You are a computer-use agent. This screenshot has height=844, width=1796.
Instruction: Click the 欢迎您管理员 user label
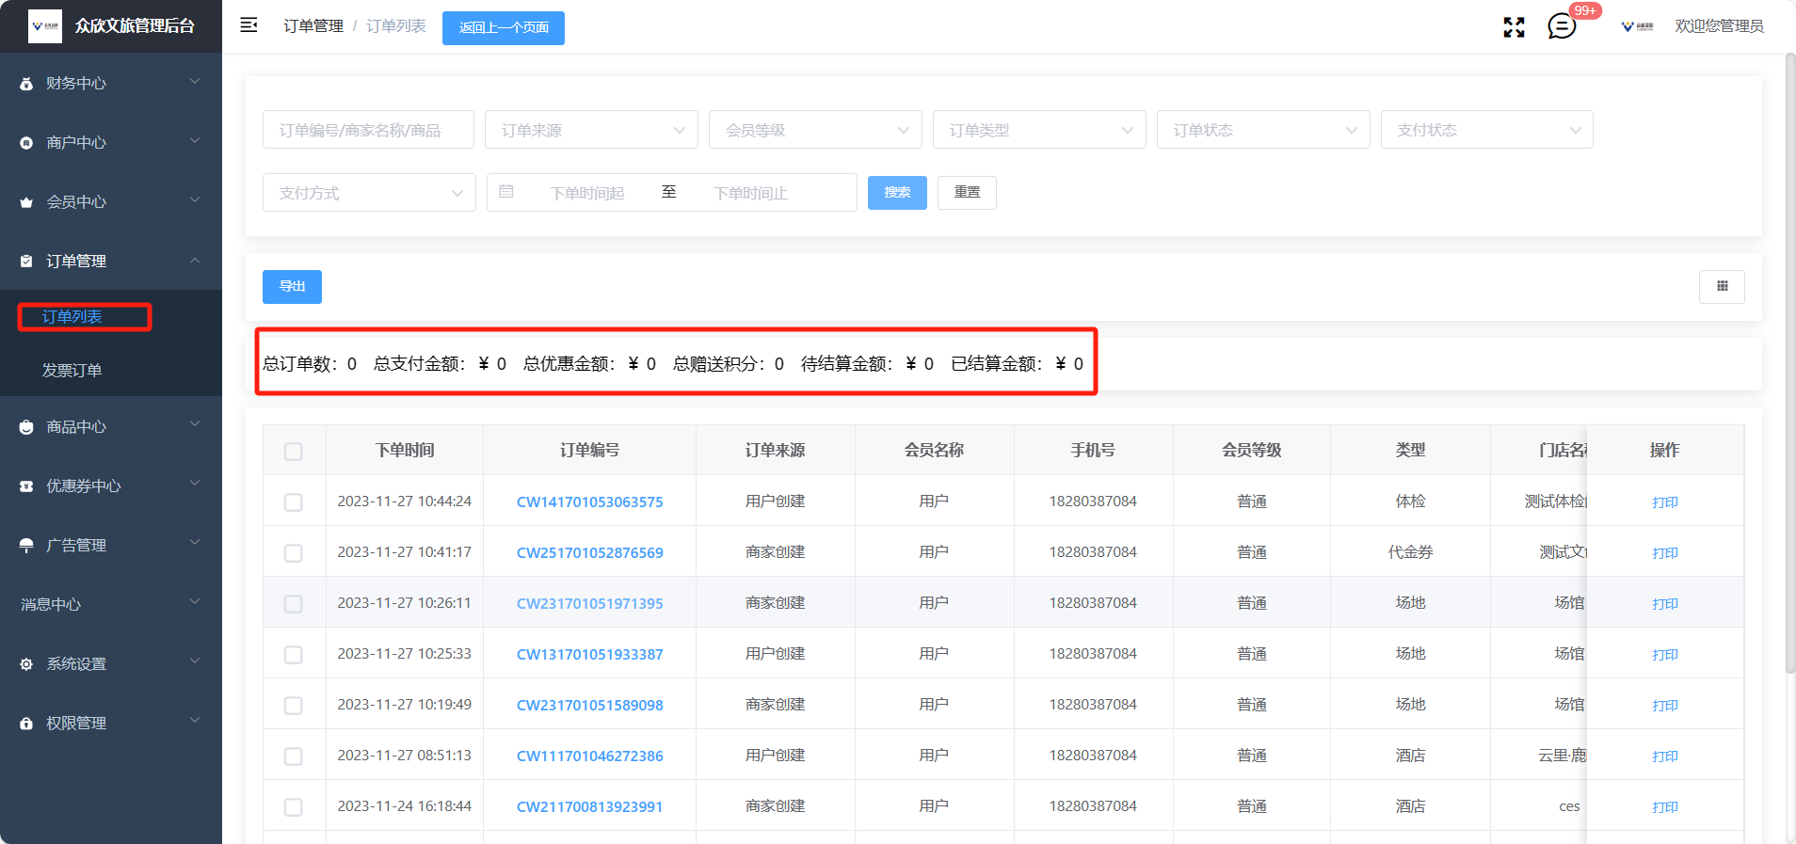click(1719, 26)
